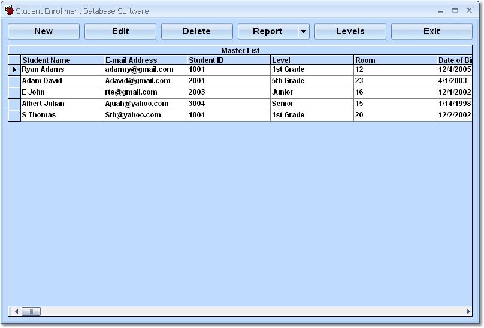Select the Albert Julian name cell
Viewport: 484px width, 328px height.
(62, 104)
